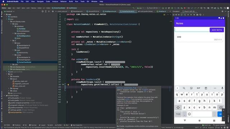Tap the blue keyboard enter key
This screenshot has width=230, height=129.
tap(220, 114)
